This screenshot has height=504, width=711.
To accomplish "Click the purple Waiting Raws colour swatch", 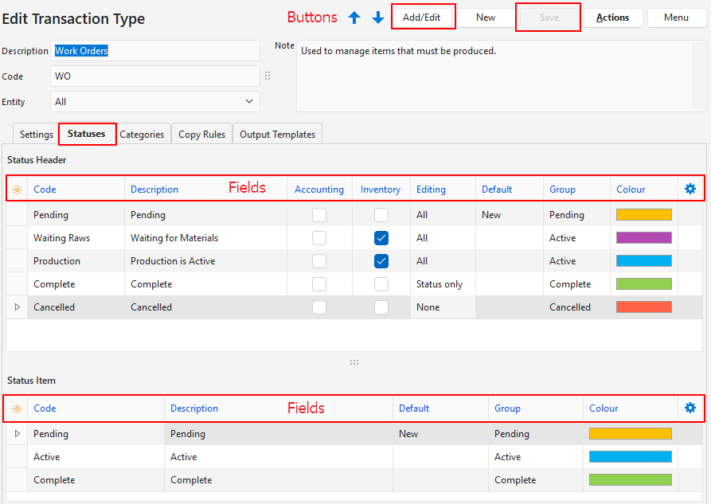I will [x=644, y=238].
